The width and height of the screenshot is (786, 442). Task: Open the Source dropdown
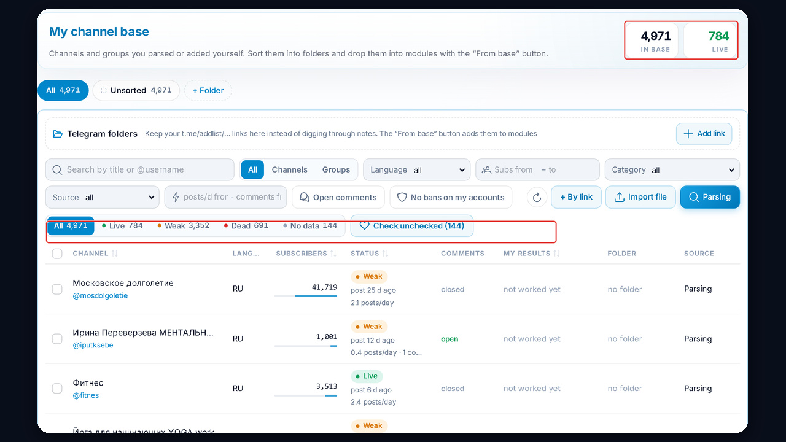point(103,197)
